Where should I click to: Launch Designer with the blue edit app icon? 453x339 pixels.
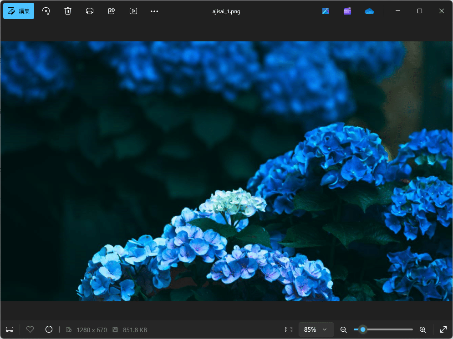pyautogui.click(x=326, y=11)
